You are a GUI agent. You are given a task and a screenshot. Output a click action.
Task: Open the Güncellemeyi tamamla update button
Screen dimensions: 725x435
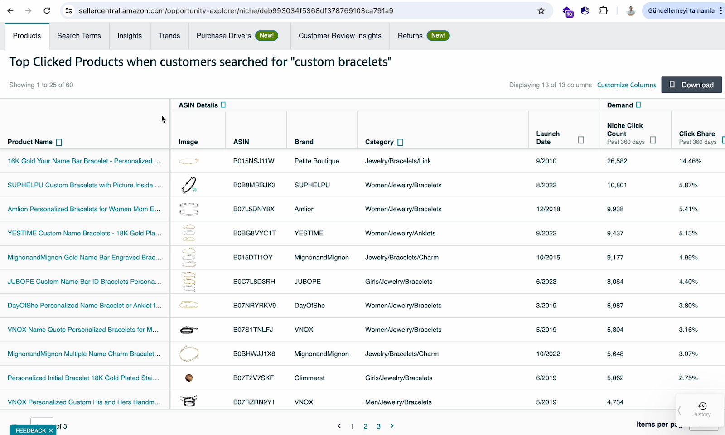pyautogui.click(x=681, y=10)
